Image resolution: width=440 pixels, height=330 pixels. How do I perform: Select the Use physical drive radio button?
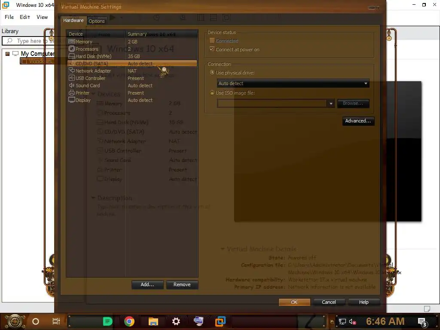click(x=212, y=72)
